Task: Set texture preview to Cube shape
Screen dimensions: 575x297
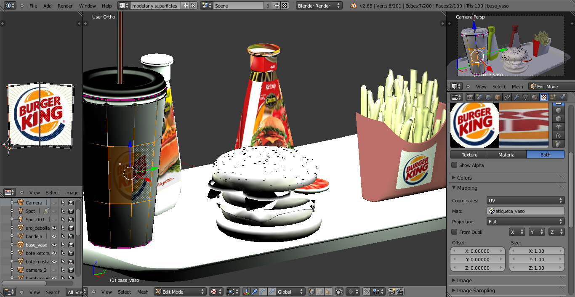Action: [x=559, y=119]
